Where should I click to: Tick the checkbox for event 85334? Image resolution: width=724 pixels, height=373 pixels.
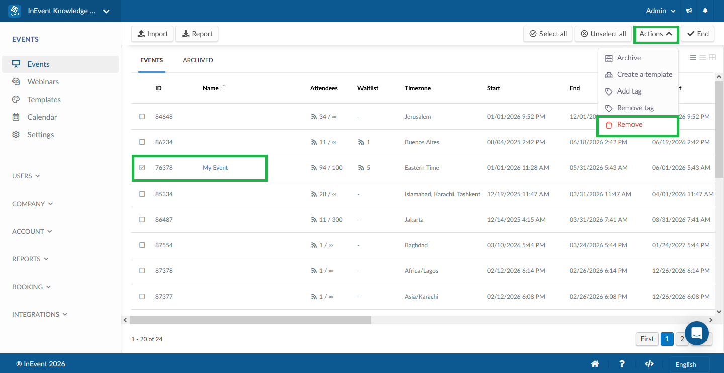(x=142, y=194)
